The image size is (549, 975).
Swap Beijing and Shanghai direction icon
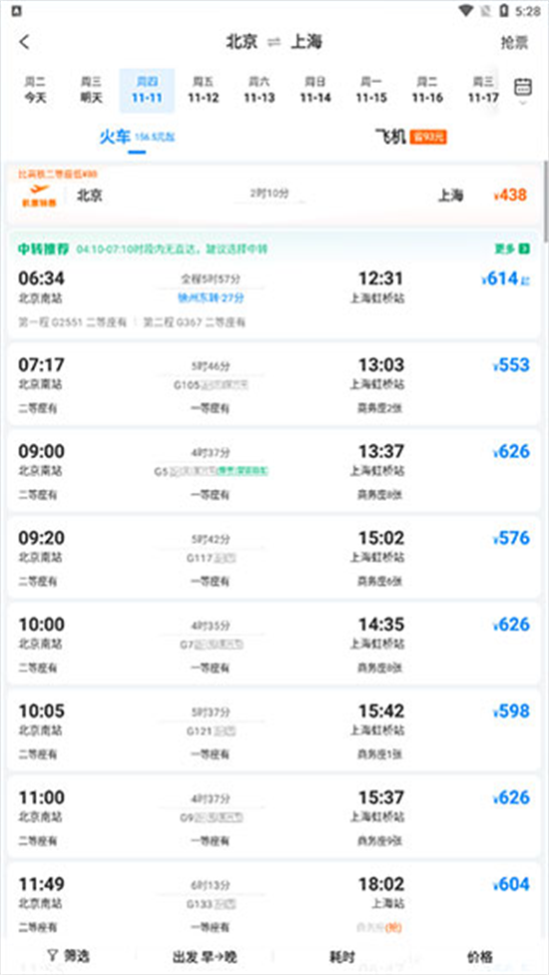[274, 42]
